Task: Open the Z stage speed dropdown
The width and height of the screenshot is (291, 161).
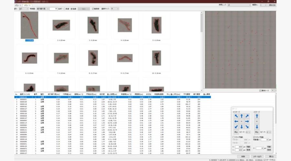Action: 269,132
